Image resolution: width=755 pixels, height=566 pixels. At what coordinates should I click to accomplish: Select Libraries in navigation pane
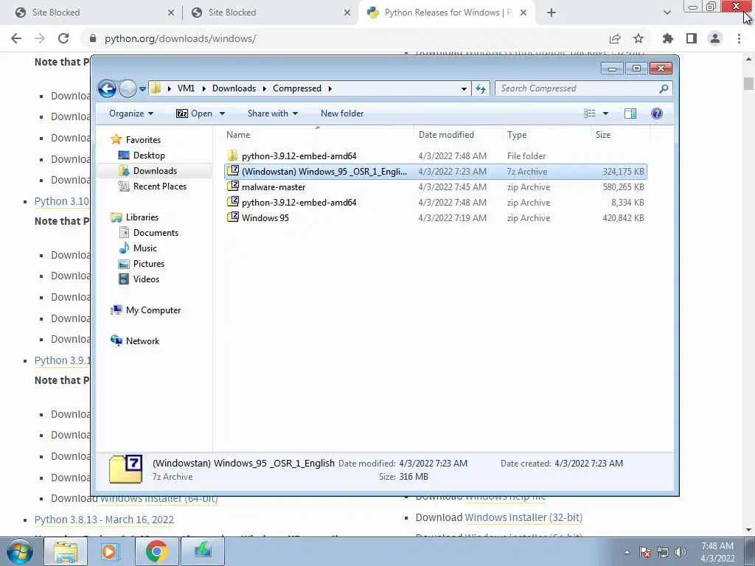(x=142, y=217)
